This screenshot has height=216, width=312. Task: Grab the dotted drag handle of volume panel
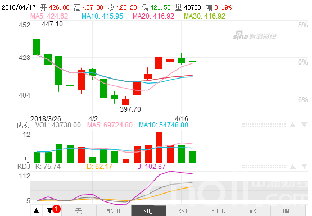(x=264, y=125)
